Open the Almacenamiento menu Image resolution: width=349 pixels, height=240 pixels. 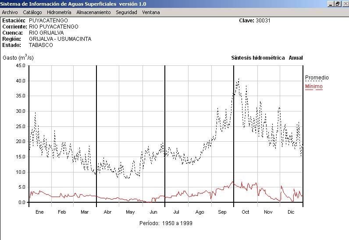93,12
